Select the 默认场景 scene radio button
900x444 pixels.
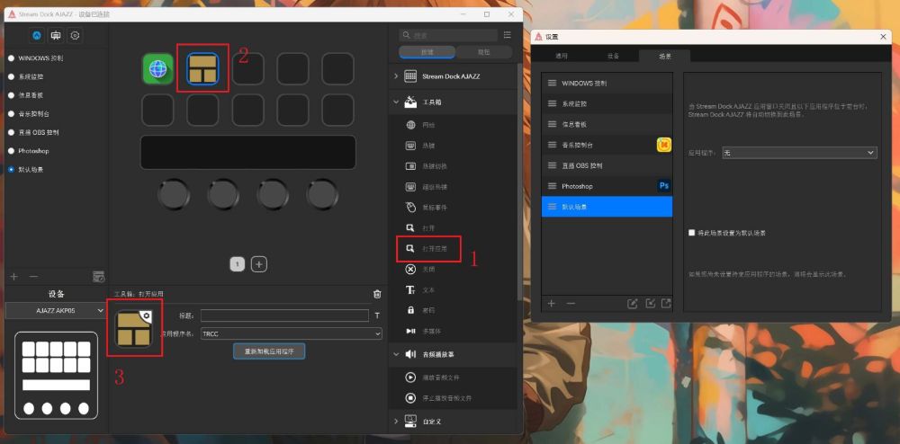pyautogui.click(x=11, y=170)
